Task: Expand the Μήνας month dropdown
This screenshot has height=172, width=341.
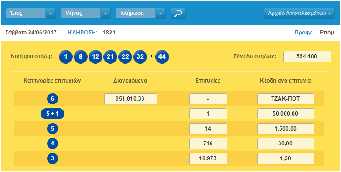Action: (86, 13)
